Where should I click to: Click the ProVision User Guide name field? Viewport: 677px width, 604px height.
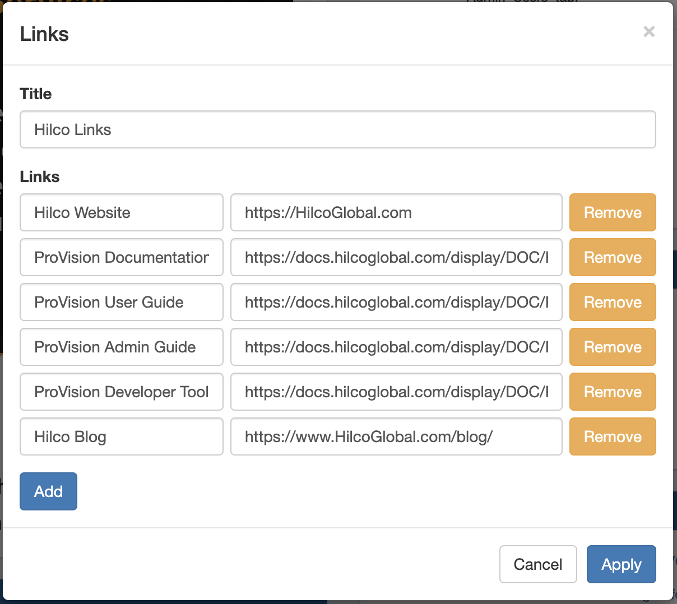tap(121, 302)
